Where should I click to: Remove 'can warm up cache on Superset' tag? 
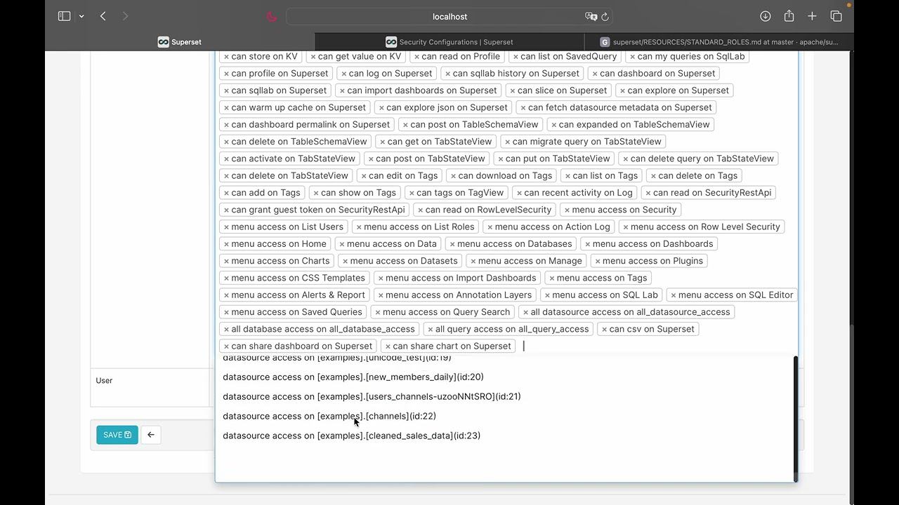226,108
